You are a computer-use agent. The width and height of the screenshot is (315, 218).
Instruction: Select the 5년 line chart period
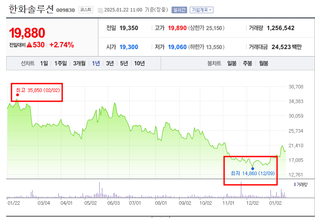point(124,63)
